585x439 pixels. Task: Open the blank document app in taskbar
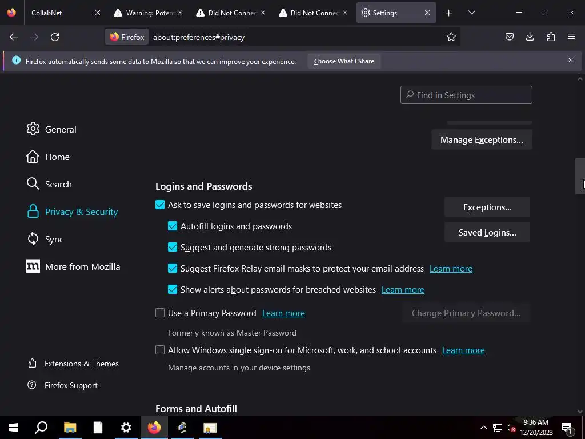(98, 428)
